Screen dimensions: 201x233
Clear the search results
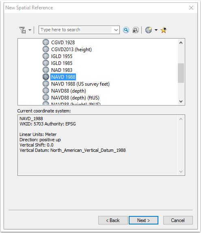(x=136, y=30)
